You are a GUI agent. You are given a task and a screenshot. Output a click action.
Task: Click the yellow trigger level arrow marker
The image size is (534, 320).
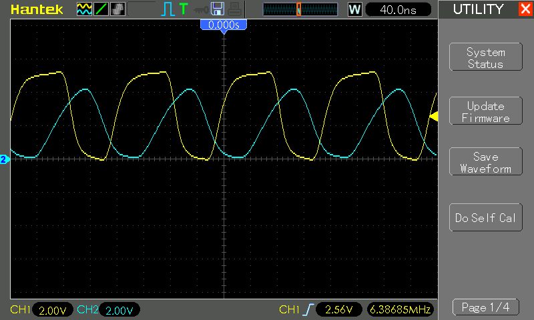[433, 117]
